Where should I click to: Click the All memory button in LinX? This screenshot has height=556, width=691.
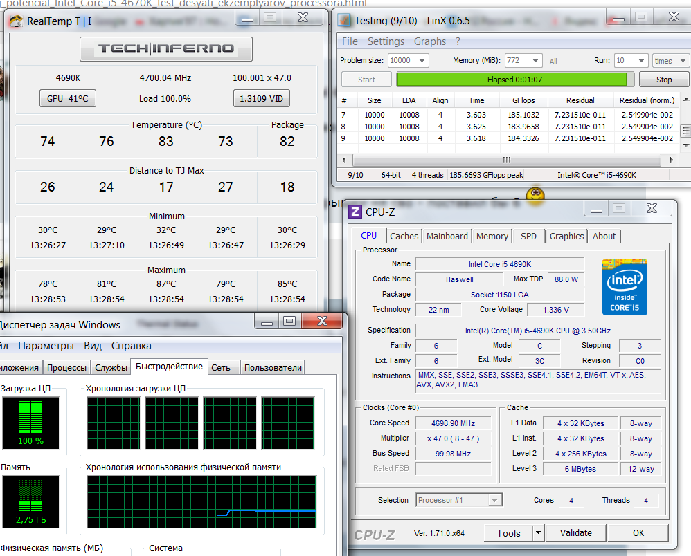coord(553,62)
